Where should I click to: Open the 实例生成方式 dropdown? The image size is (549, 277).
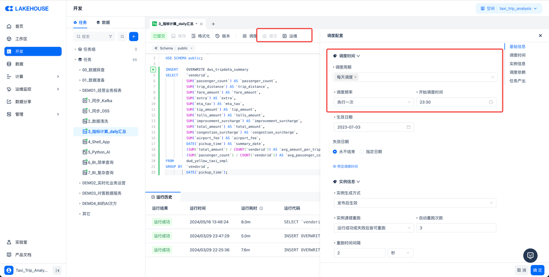[x=414, y=203]
